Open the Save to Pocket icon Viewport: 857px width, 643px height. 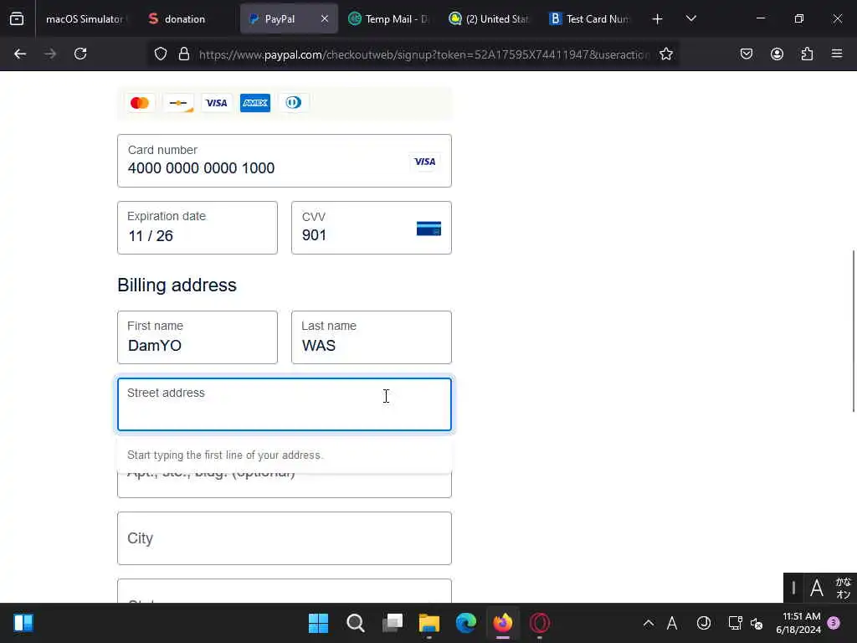[x=747, y=54]
